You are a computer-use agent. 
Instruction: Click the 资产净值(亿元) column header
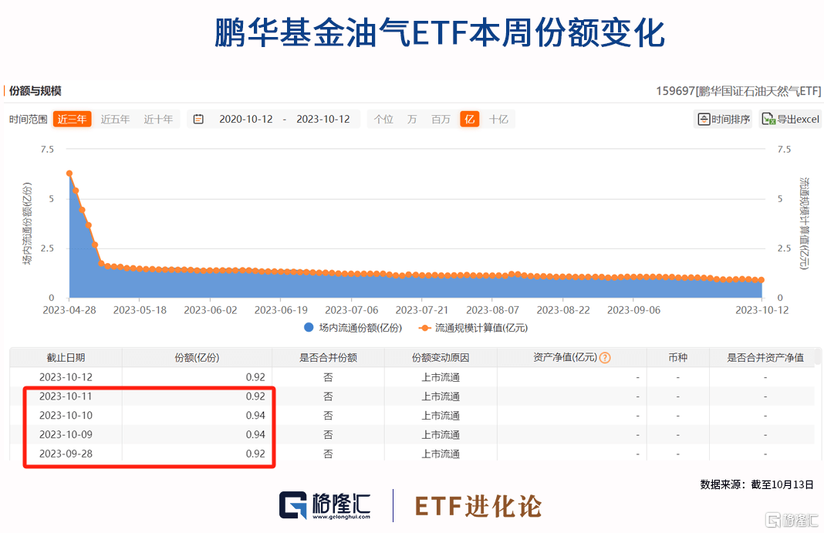[x=566, y=358]
